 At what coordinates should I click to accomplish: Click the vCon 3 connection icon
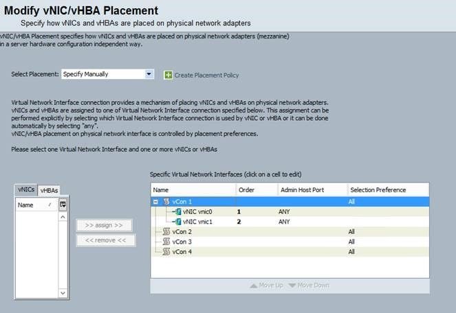coord(166,242)
